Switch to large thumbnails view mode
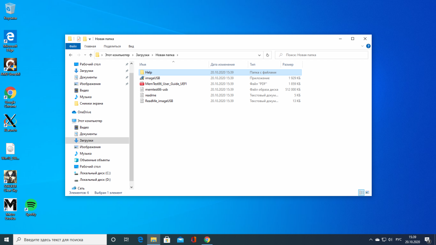This screenshot has width=436, height=245. (x=367, y=192)
